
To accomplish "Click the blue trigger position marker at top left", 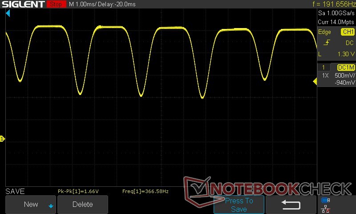I will (x=8, y=13).
